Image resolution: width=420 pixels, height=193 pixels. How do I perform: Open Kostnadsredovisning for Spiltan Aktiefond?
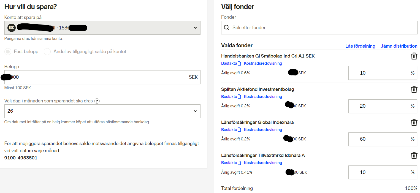263,97
